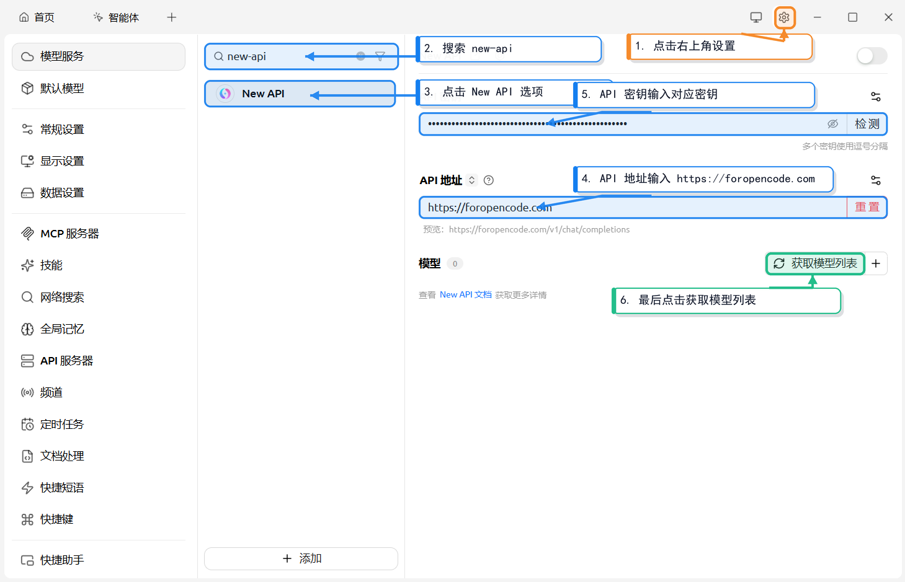Viewport: 905px width, 582px height.
Task: Go to 首页 home tab
Action: coord(37,17)
